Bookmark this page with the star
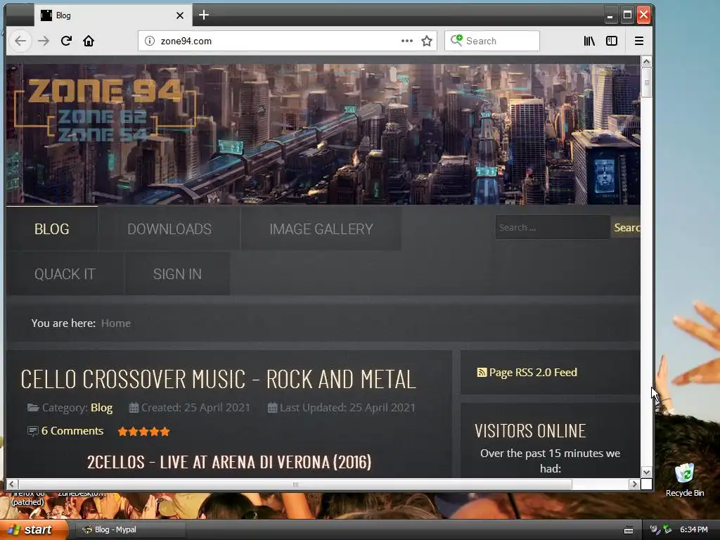 click(x=427, y=41)
